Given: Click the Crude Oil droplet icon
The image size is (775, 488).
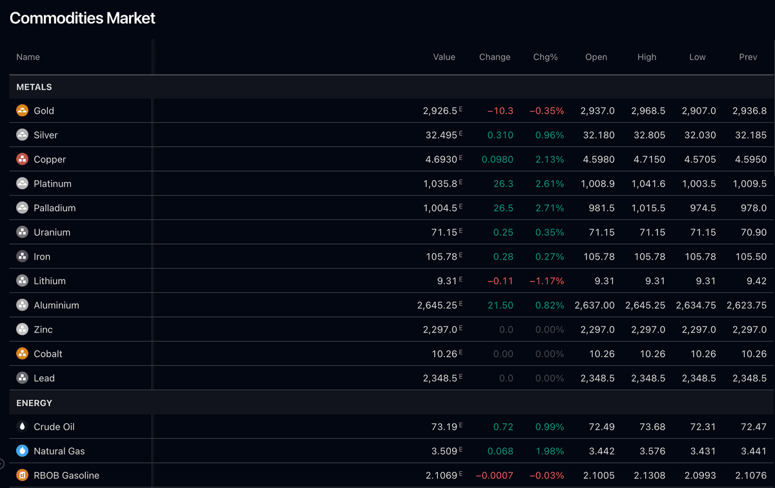Looking at the screenshot, I should 22,427.
